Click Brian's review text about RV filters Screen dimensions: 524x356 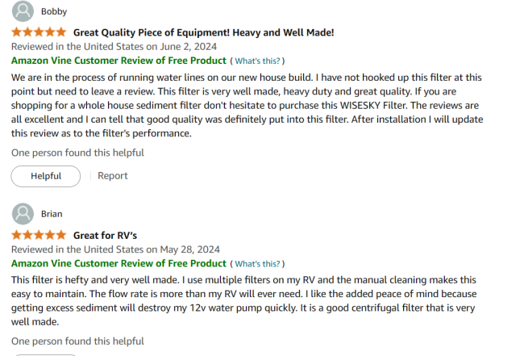(244, 301)
